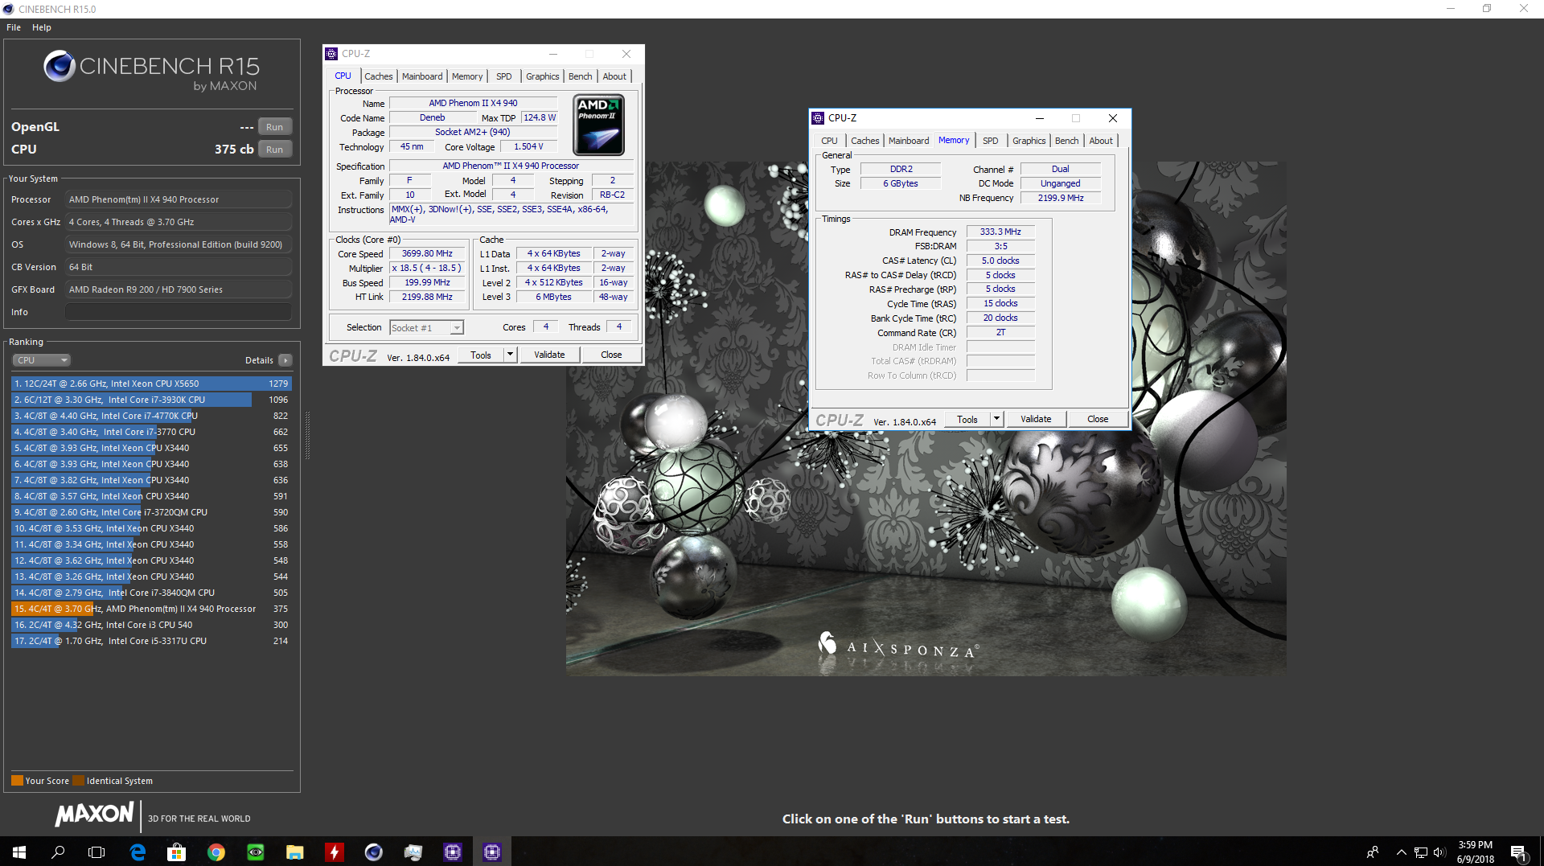This screenshot has height=866, width=1544.
Task: Click the Core Speed 3699.80 MHz value
Action: (x=427, y=253)
